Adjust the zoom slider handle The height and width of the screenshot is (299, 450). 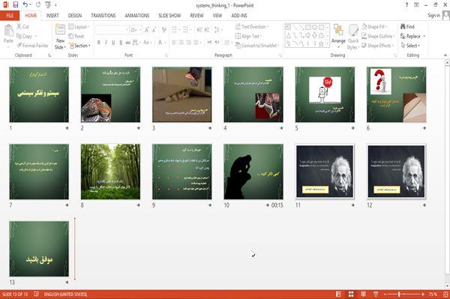coord(399,294)
